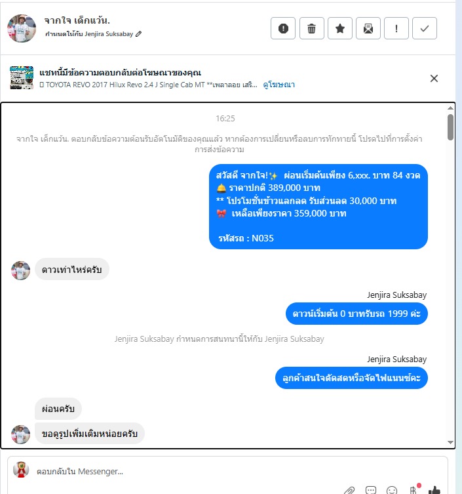Open the ดูโฆษณา link
This screenshot has height=494, width=462.
click(279, 85)
